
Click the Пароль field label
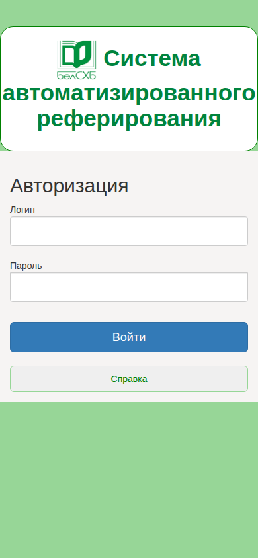coord(26,266)
